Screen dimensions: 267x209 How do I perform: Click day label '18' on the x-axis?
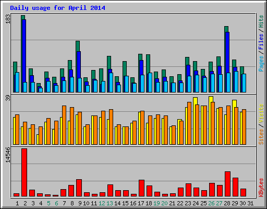click(149, 203)
